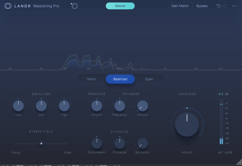Click the Equalizer Low knob
This screenshot has height=166, width=242.
18,106
